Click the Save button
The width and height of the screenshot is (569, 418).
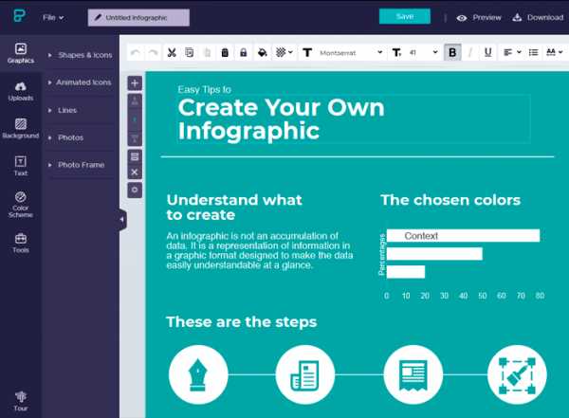click(x=405, y=17)
